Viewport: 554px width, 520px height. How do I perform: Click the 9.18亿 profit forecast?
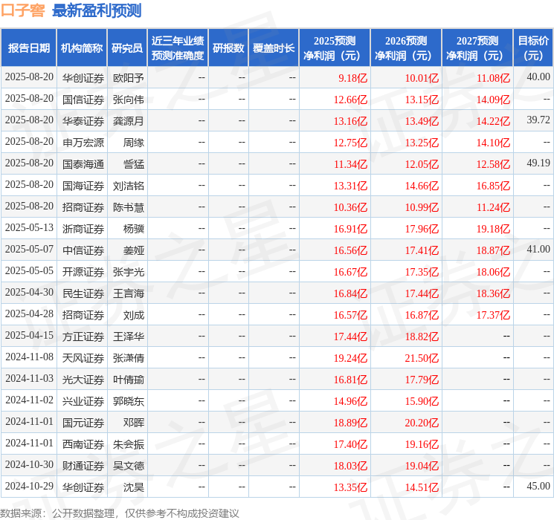click(x=352, y=78)
